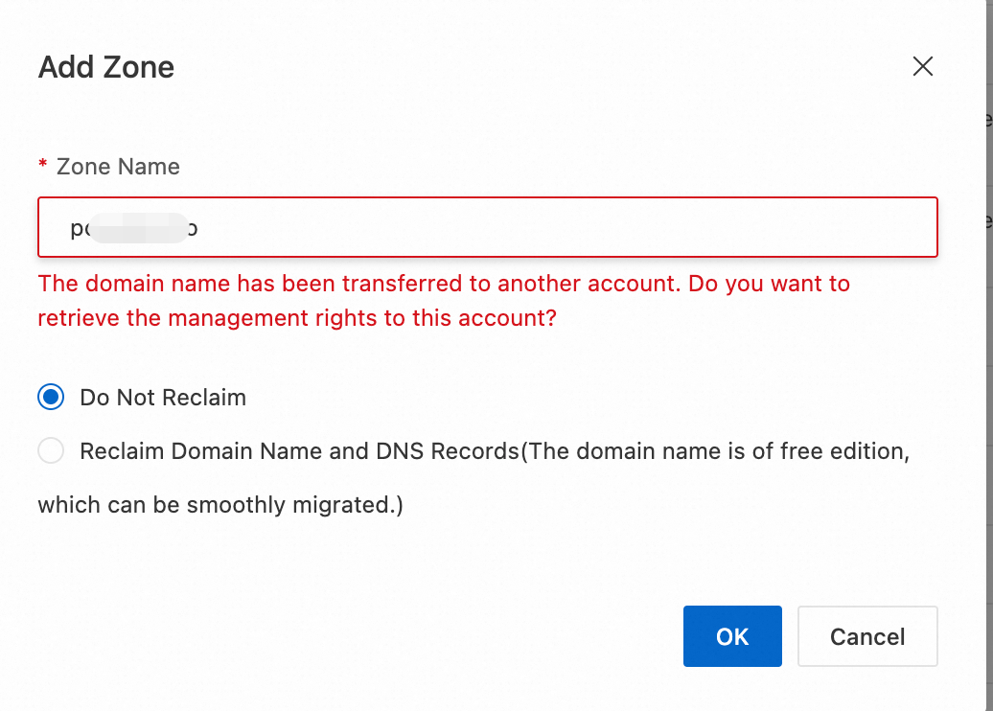This screenshot has width=993, height=711.
Task: Close the Add Zone dialog
Action: pyautogui.click(x=922, y=66)
